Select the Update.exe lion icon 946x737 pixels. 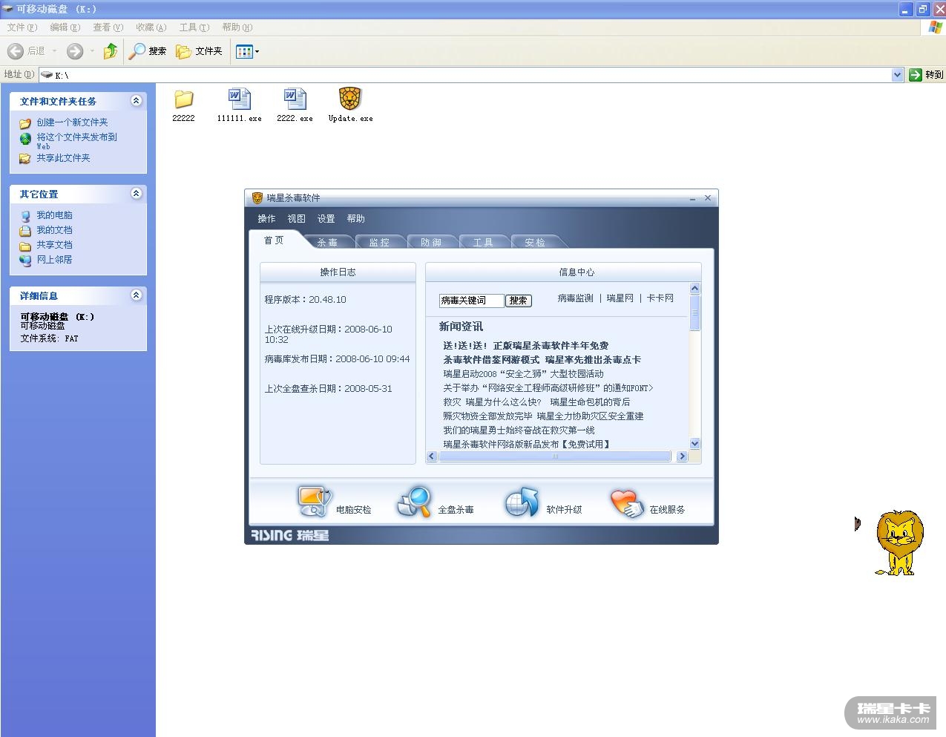(350, 99)
